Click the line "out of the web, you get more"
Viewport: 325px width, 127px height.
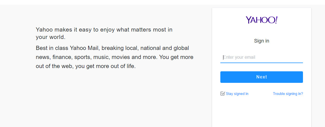pyautogui.click(x=86, y=66)
